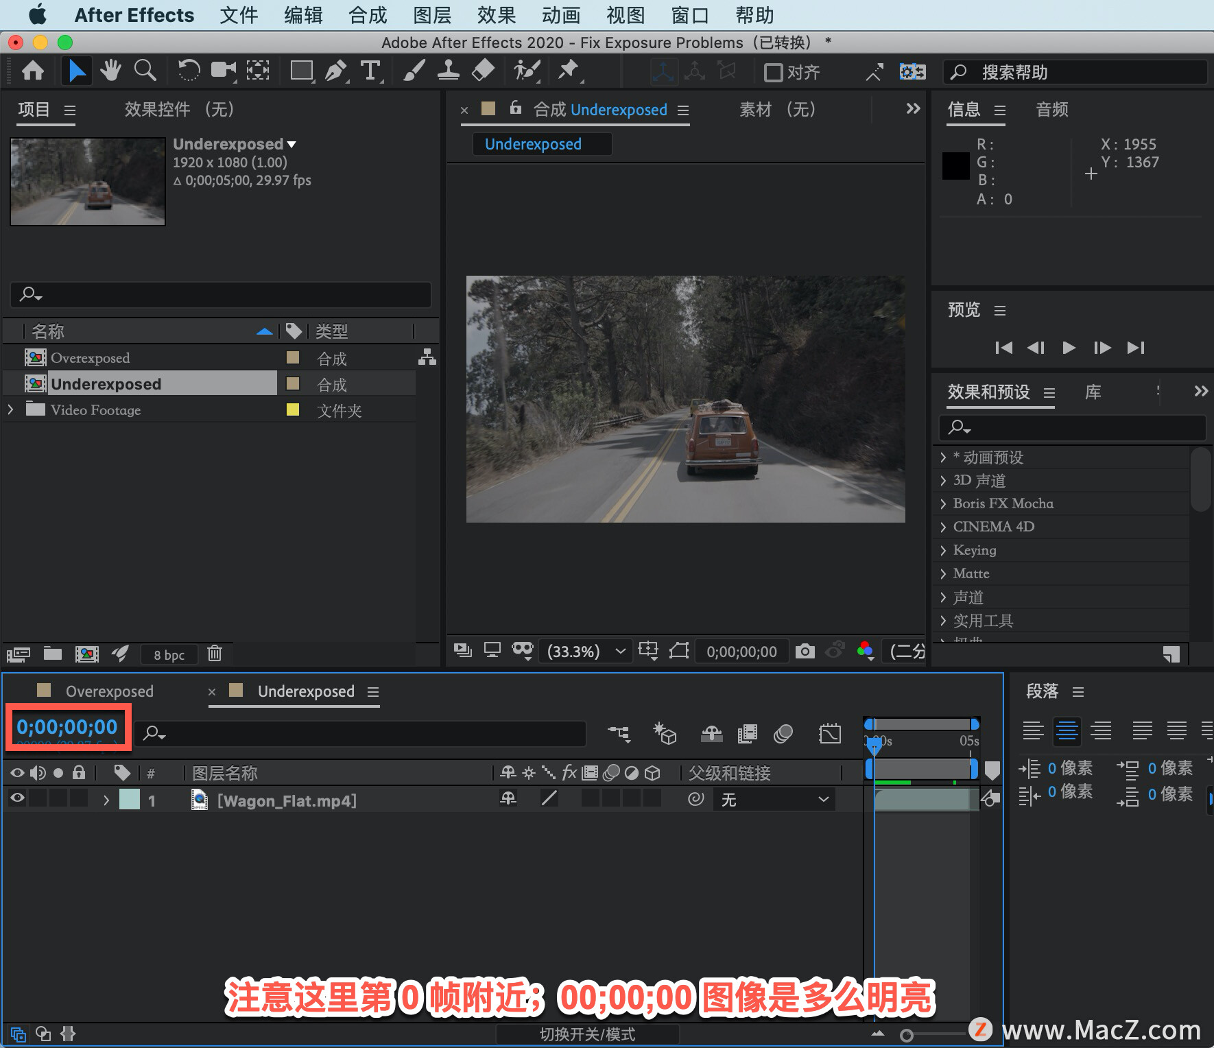The image size is (1214, 1048).
Task: Open the parent link dropdown set to 无
Action: 775,800
